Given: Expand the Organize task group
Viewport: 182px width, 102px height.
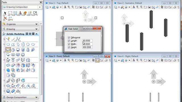Looking at the screenshot, I should pyautogui.click(x=36, y=24).
